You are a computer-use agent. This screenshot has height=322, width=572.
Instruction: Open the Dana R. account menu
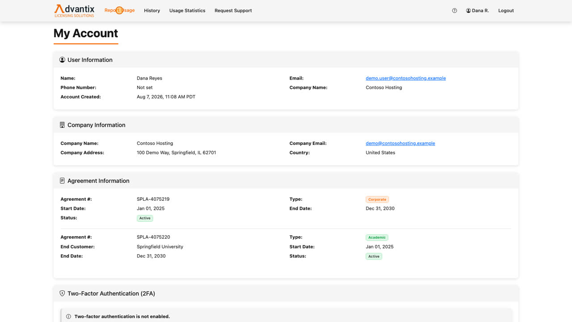click(x=477, y=11)
